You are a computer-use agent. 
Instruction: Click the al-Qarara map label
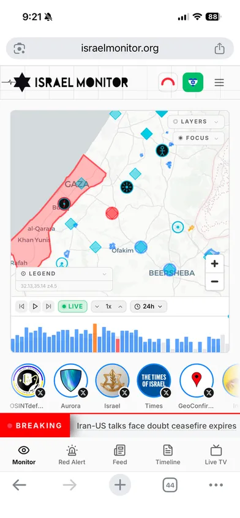[x=41, y=228]
